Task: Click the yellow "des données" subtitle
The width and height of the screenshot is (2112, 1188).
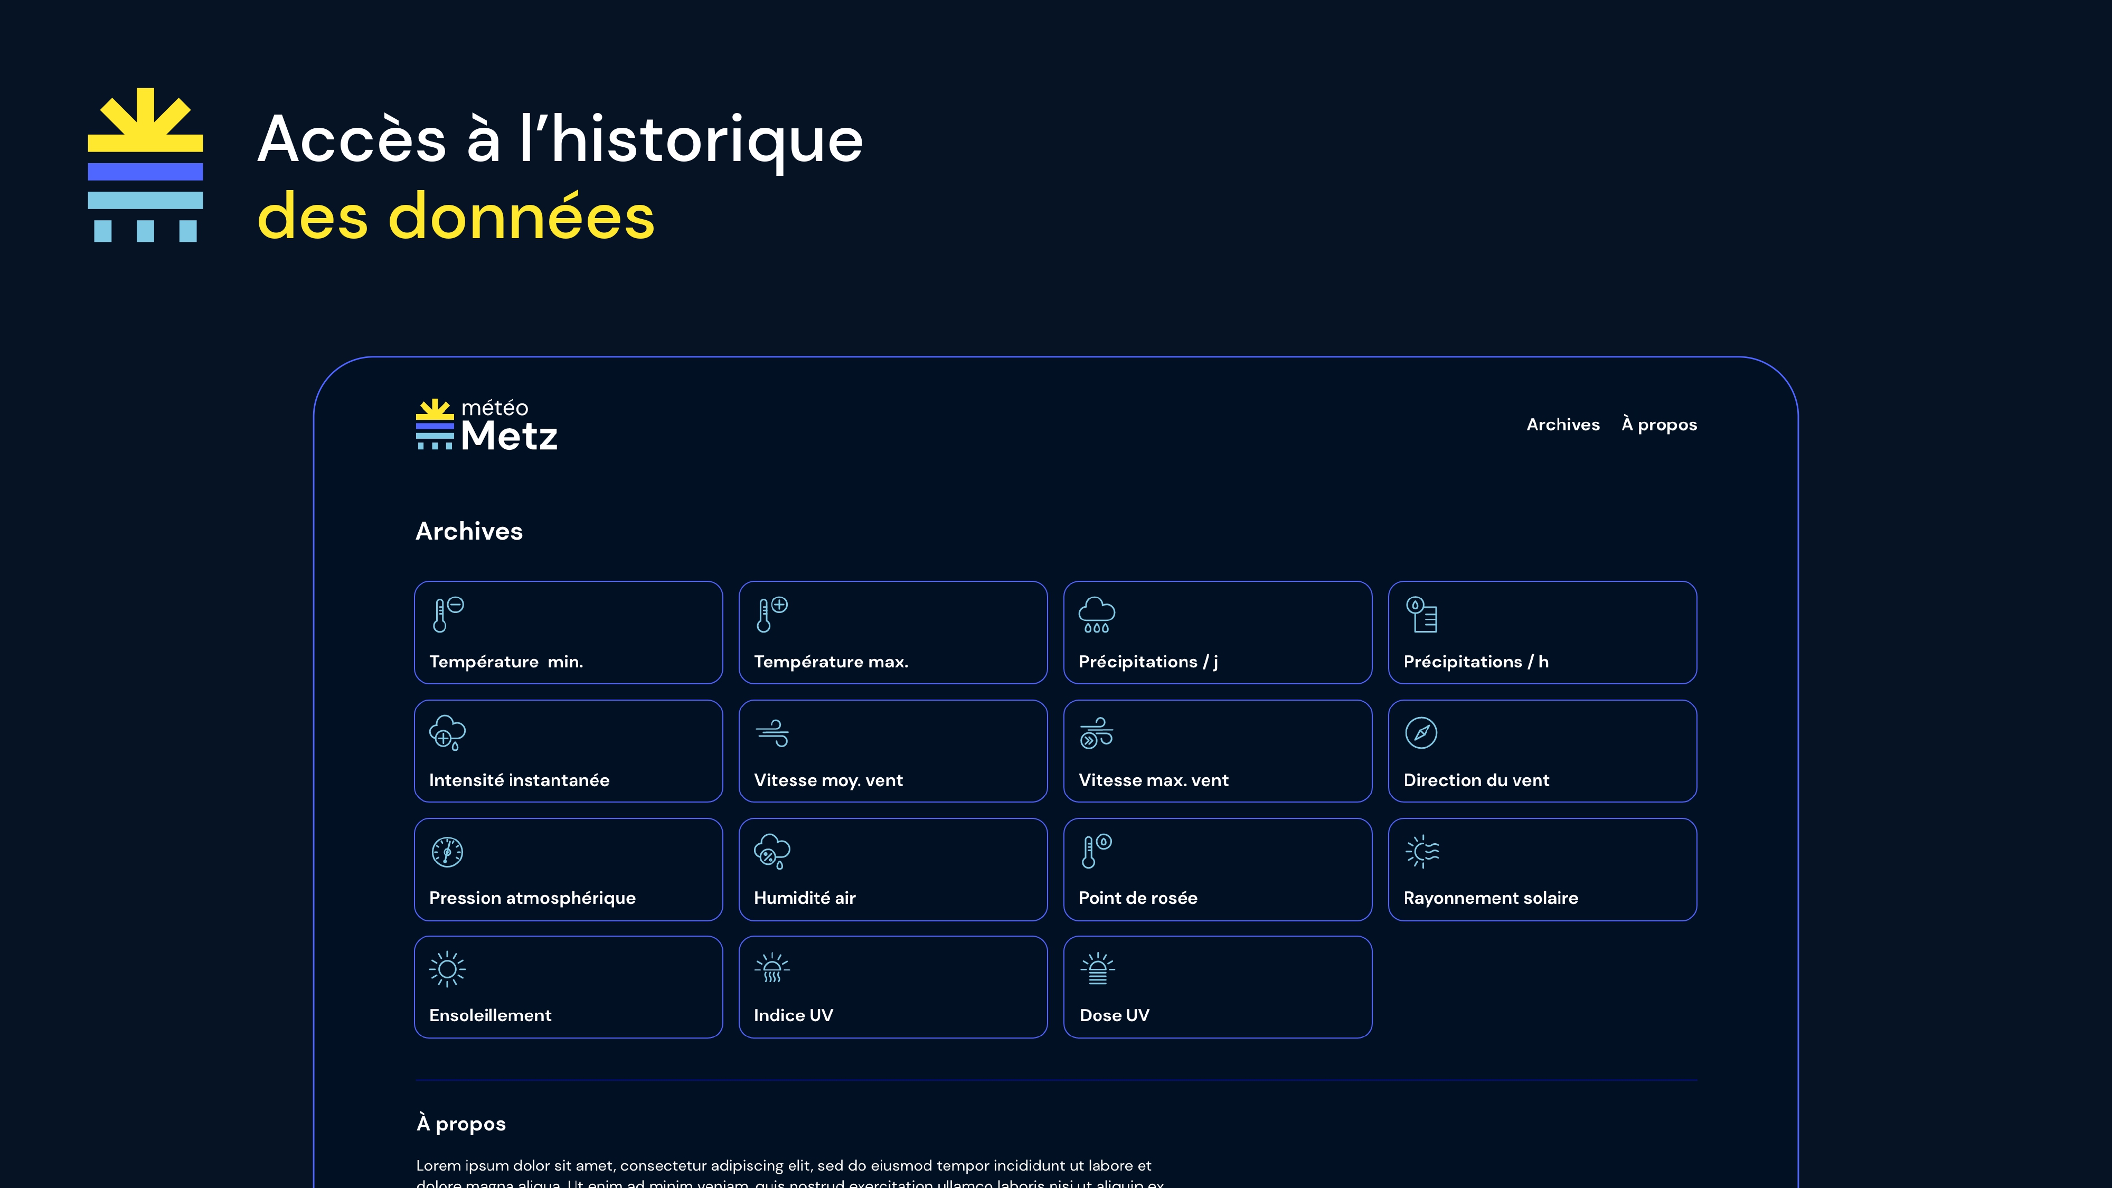Action: point(456,216)
